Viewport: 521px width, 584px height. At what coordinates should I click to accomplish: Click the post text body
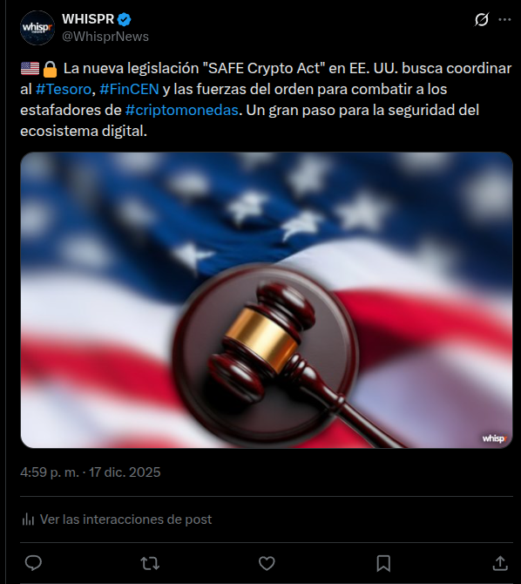click(x=266, y=99)
